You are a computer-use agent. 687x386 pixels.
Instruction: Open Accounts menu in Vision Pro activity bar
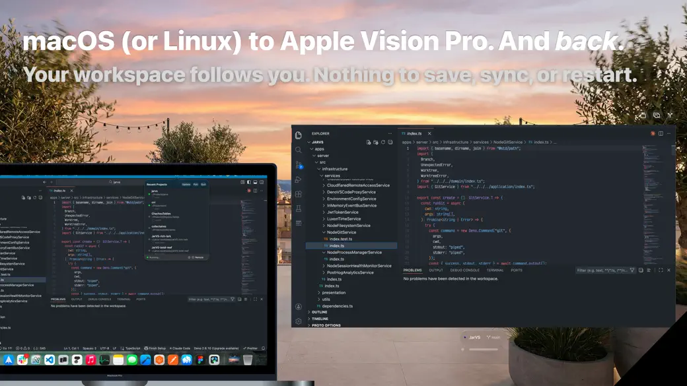[x=299, y=307]
